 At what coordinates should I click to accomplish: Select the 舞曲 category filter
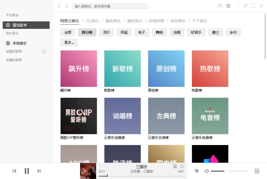click(x=159, y=32)
